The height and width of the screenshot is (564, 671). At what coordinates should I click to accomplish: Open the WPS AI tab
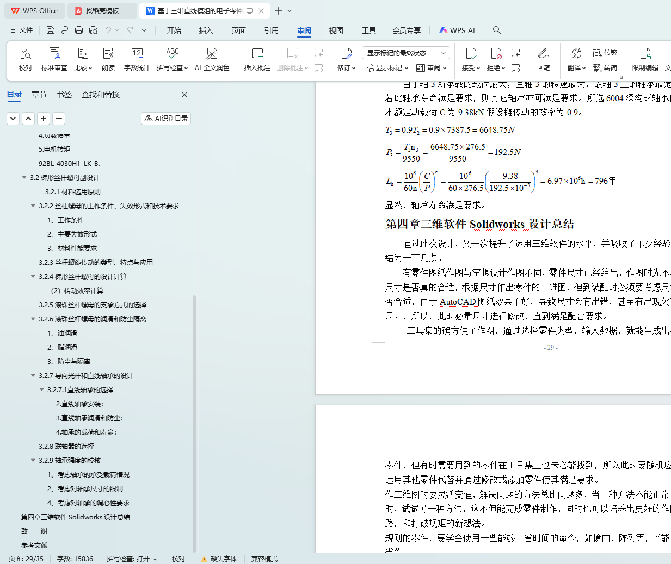click(457, 30)
